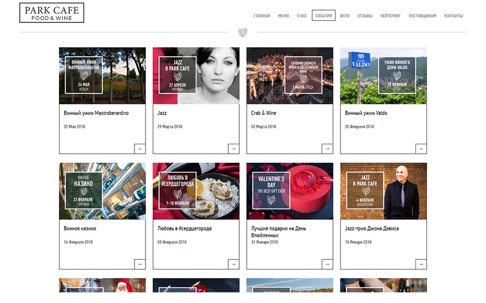The image size is (486, 303).
Task: Click the Valentine's Day red cake image
Action: [x=290, y=191]
